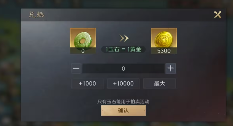Close the 兑换 exchange dialog
Image resolution: width=233 pixels, height=126 pixels.
pos(218,14)
